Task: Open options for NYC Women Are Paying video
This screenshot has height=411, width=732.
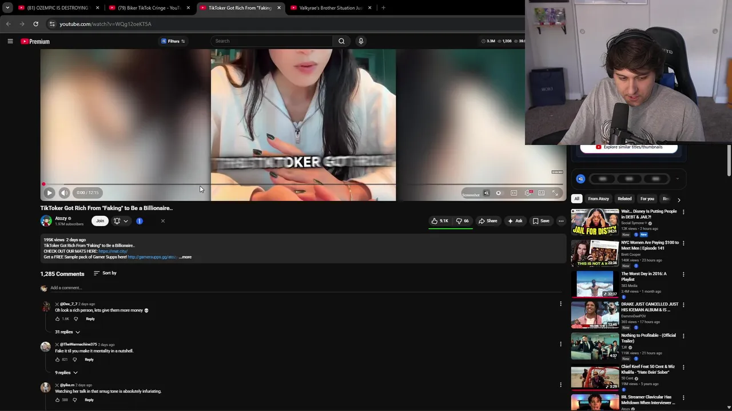Action: [683, 243]
